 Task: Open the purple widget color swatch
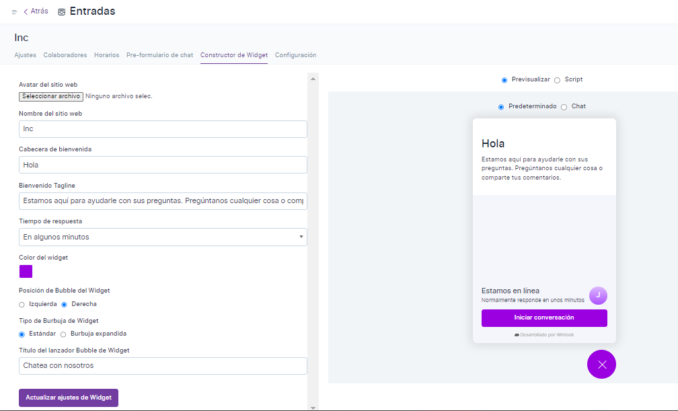coord(26,272)
